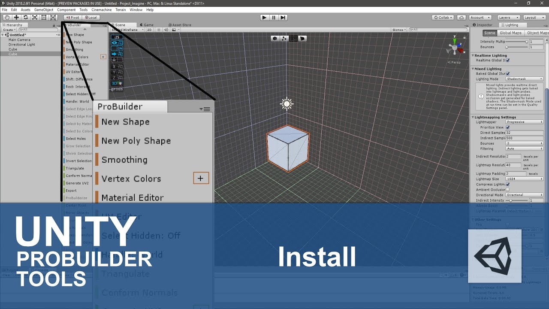Toggle scene lighting sun icon
The height and width of the screenshot is (309, 549).
pos(159,30)
